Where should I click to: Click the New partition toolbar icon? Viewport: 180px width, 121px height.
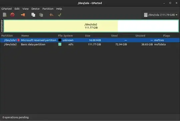[5, 15]
